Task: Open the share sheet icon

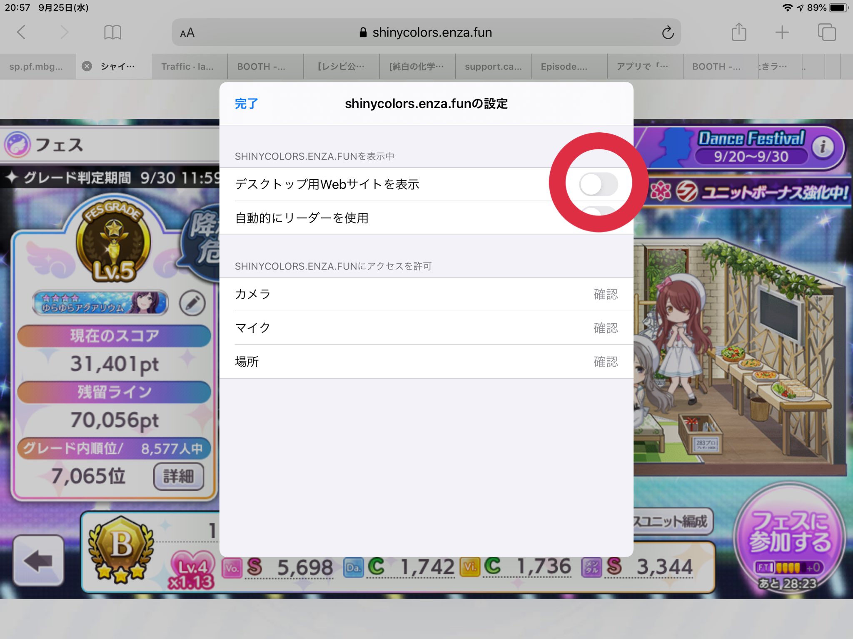Action: coord(739,32)
